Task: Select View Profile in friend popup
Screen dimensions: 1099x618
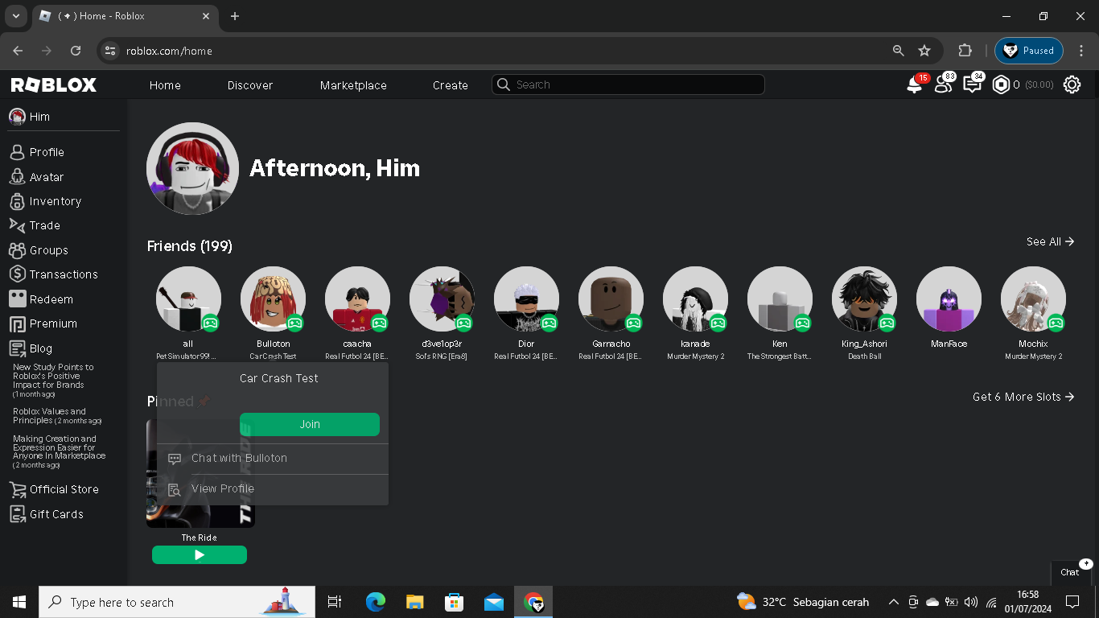Action: [x=273, y=489]
